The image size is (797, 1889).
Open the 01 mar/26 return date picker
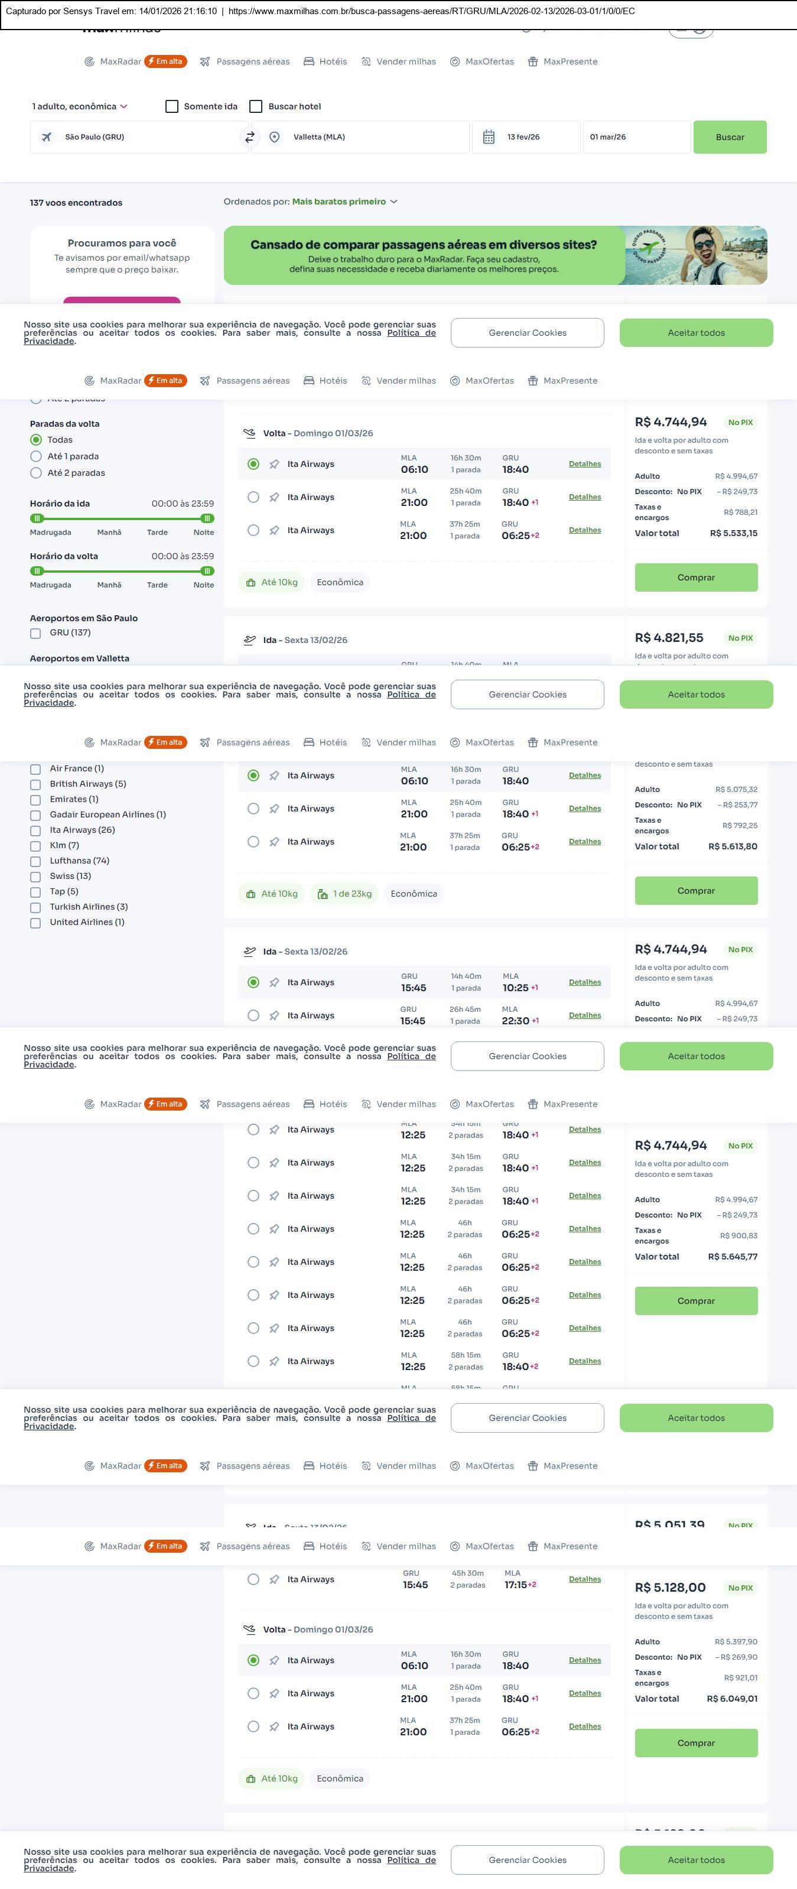636,137
